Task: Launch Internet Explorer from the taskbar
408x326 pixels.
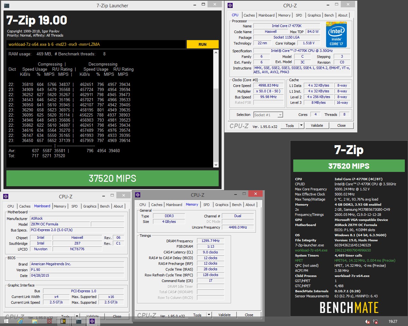Action: (20, 321)
